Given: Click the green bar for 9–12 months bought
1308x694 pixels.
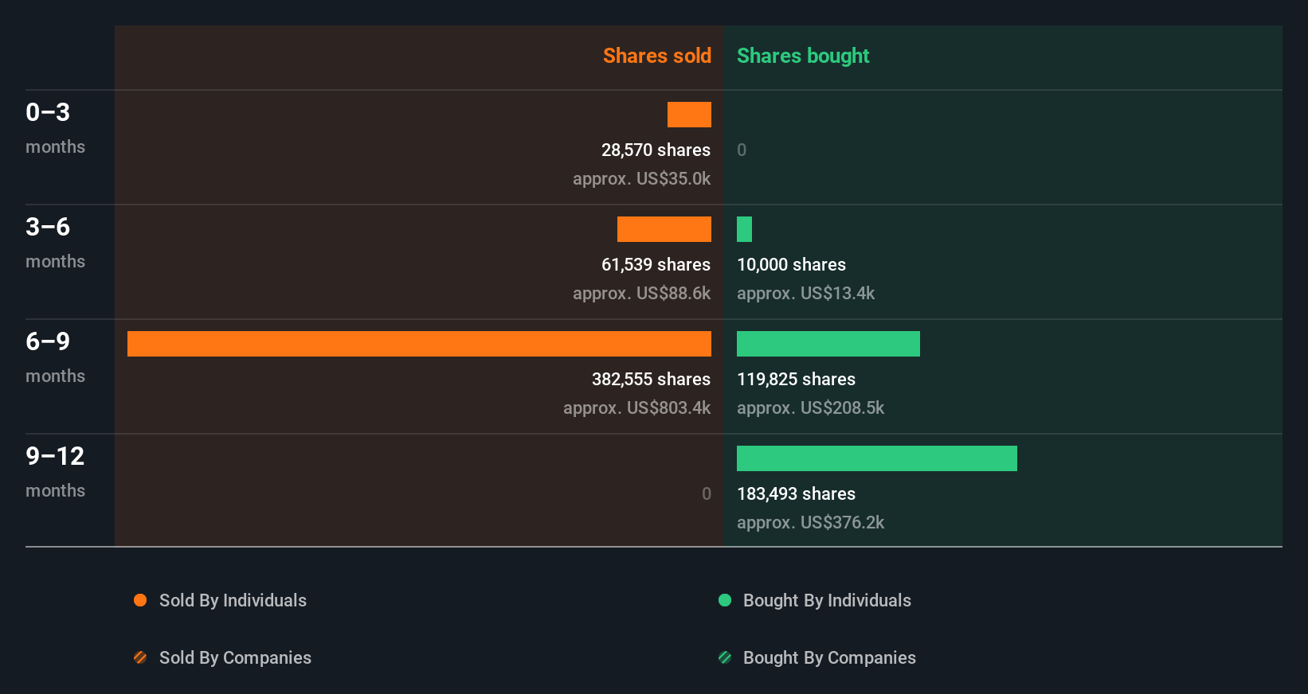Looking at the screenshot, I should click(877, 458).
